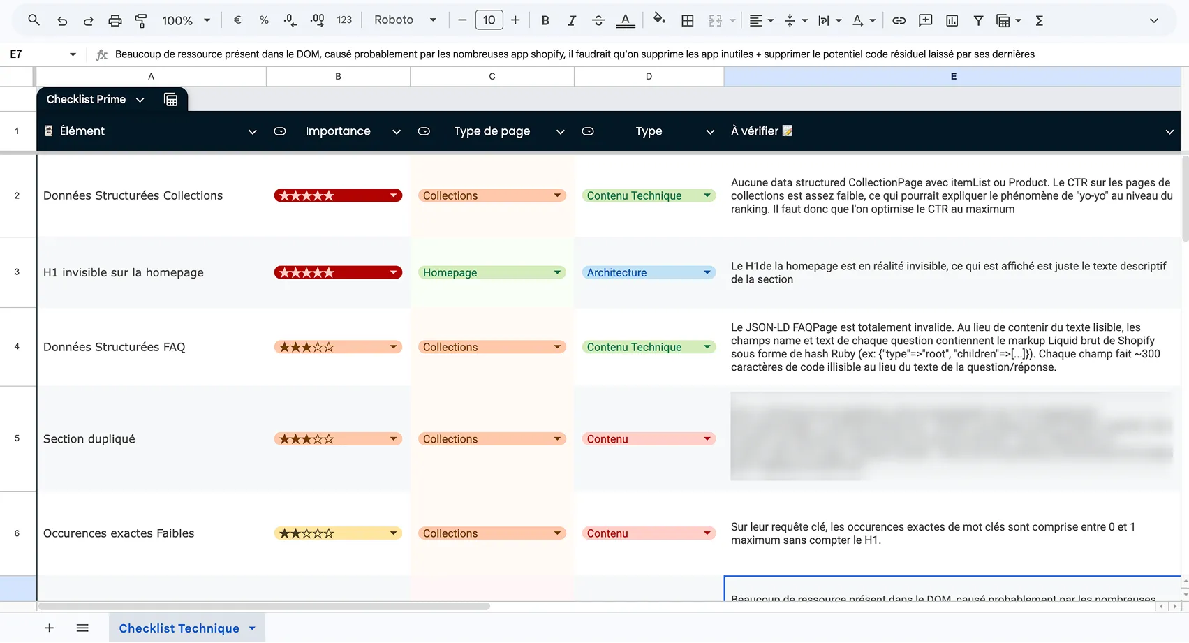This screenshot has width=1189, height=643.
Task: Open vertical align options
Action: click(x=796, y=20)
